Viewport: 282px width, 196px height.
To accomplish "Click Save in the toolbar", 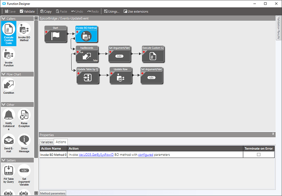I will point(10,11).
